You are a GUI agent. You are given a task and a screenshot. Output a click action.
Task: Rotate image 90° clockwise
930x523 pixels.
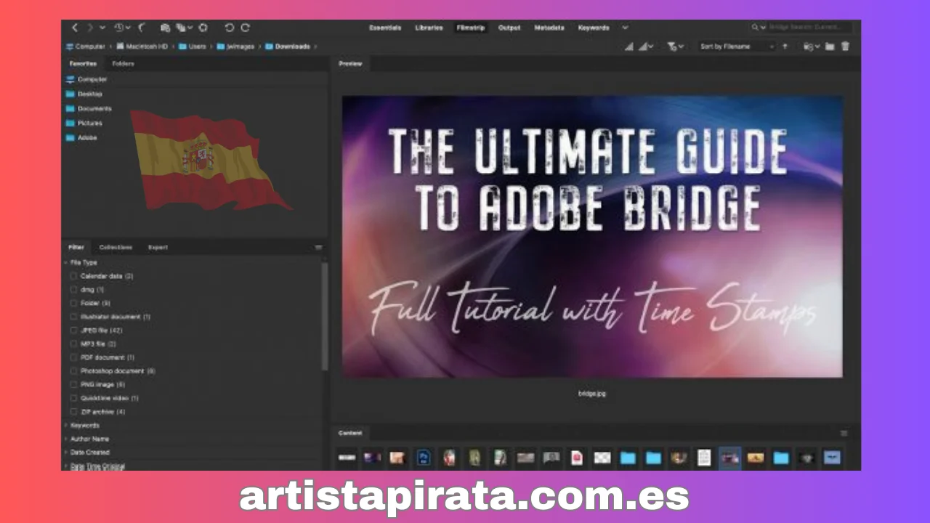(x=245, y=28)
